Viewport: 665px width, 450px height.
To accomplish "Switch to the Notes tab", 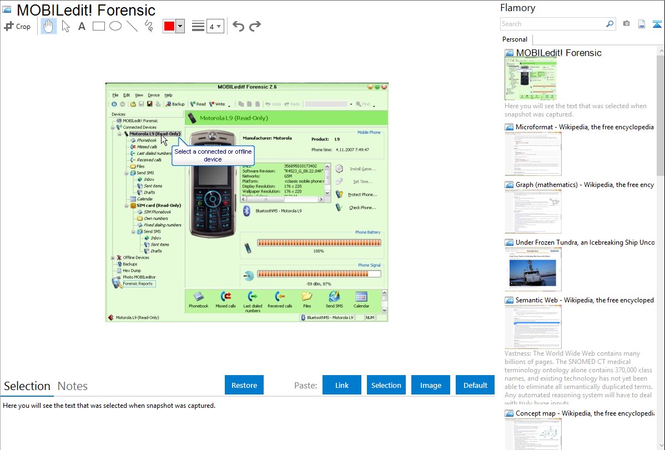I will click(x=73, y=386).
